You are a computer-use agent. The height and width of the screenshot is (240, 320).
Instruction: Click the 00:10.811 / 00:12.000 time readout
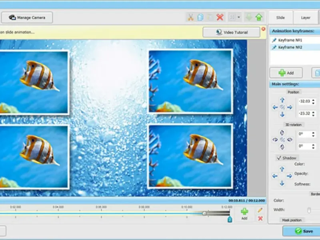246,201
